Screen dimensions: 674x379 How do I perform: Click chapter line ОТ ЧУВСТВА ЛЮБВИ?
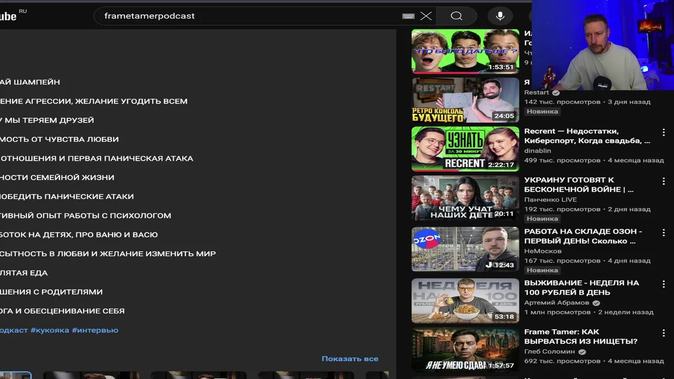coord(60,139)
